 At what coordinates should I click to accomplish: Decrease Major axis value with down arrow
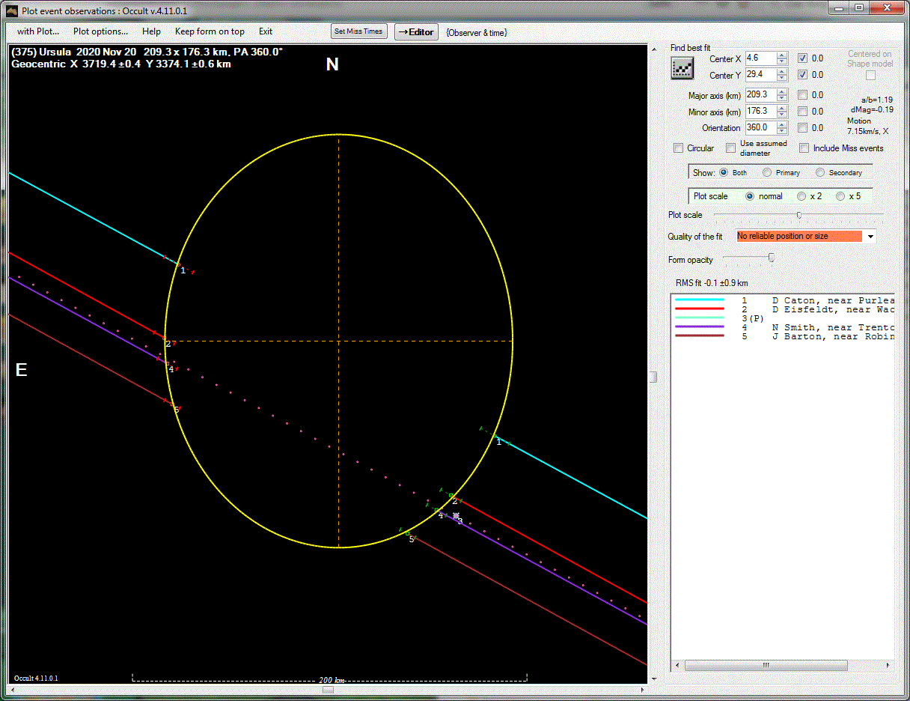point(782,98)
